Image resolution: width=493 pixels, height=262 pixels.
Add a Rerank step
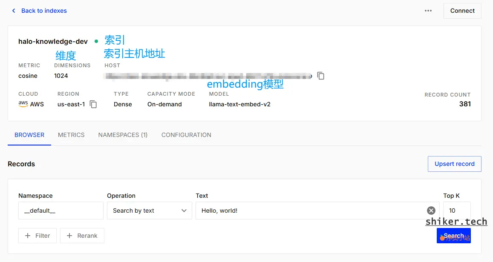(82, 236)
